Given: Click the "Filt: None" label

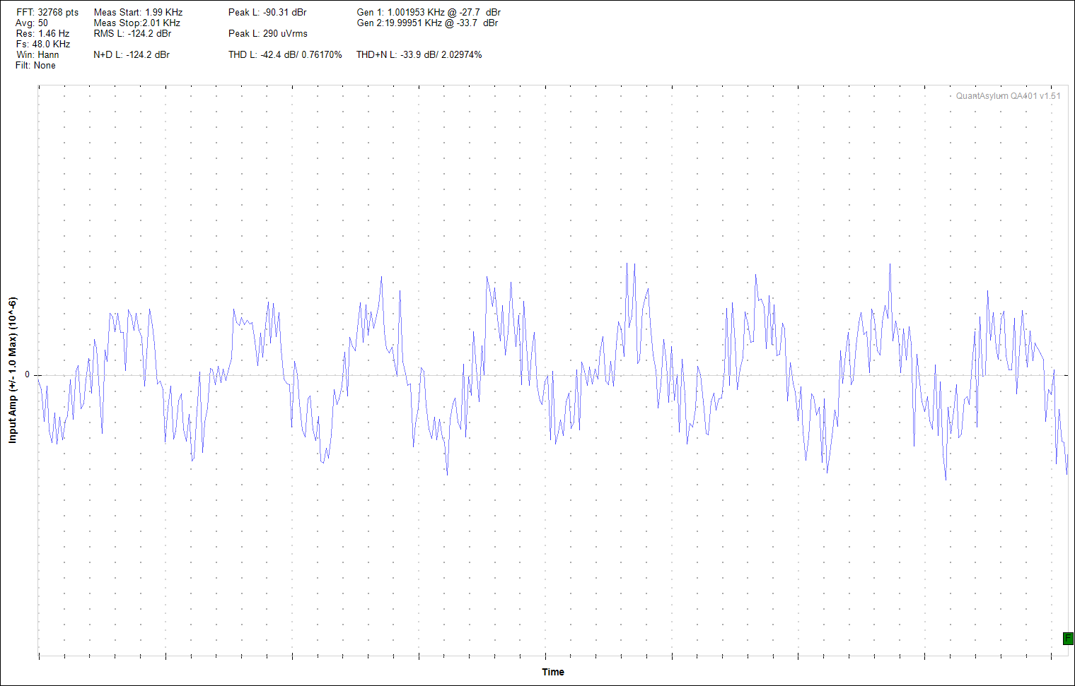Looking at the screenshot, I should (35, 65).
